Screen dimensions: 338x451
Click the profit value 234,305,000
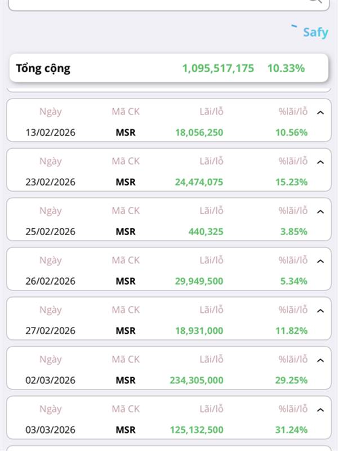197,381
